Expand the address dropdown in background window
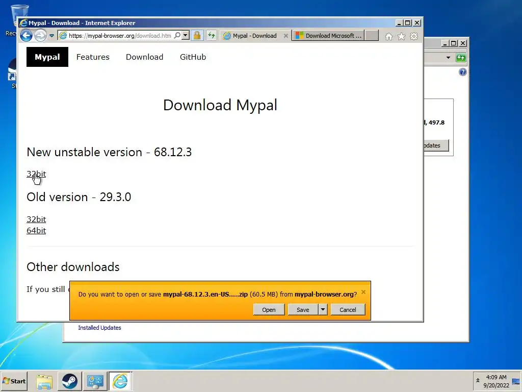Image resolution: width=522 pixels, height=392 pixels. pos(448,58)
